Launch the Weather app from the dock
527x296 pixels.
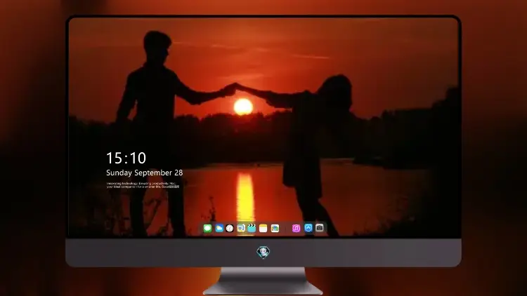[x=219, y=228]
